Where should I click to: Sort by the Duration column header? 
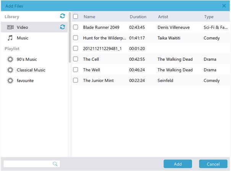pyautogui.click(x=138, y=17)
